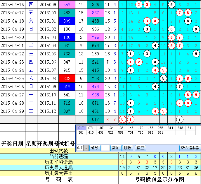201x184 pixels.
Task: Click the red 222 cell in row 2015108
Action: tap(67, 78)
